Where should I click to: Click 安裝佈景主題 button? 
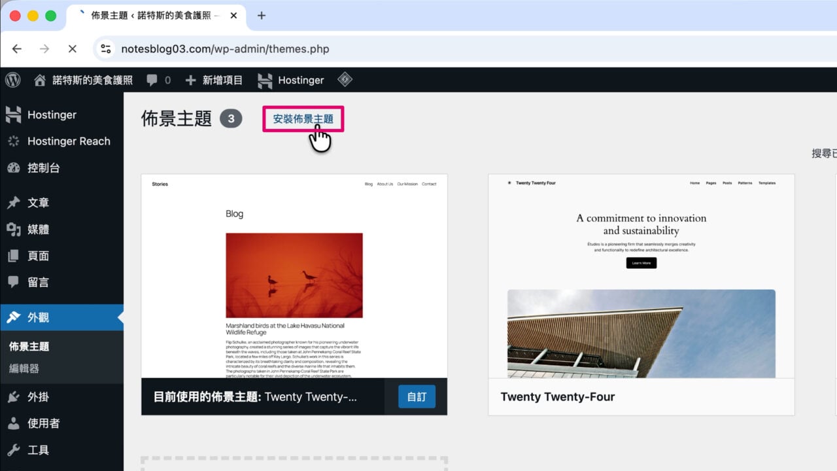pos(303,119)
